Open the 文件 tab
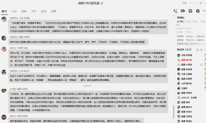Viewport: 206px width, 123px height. [34, 12]
